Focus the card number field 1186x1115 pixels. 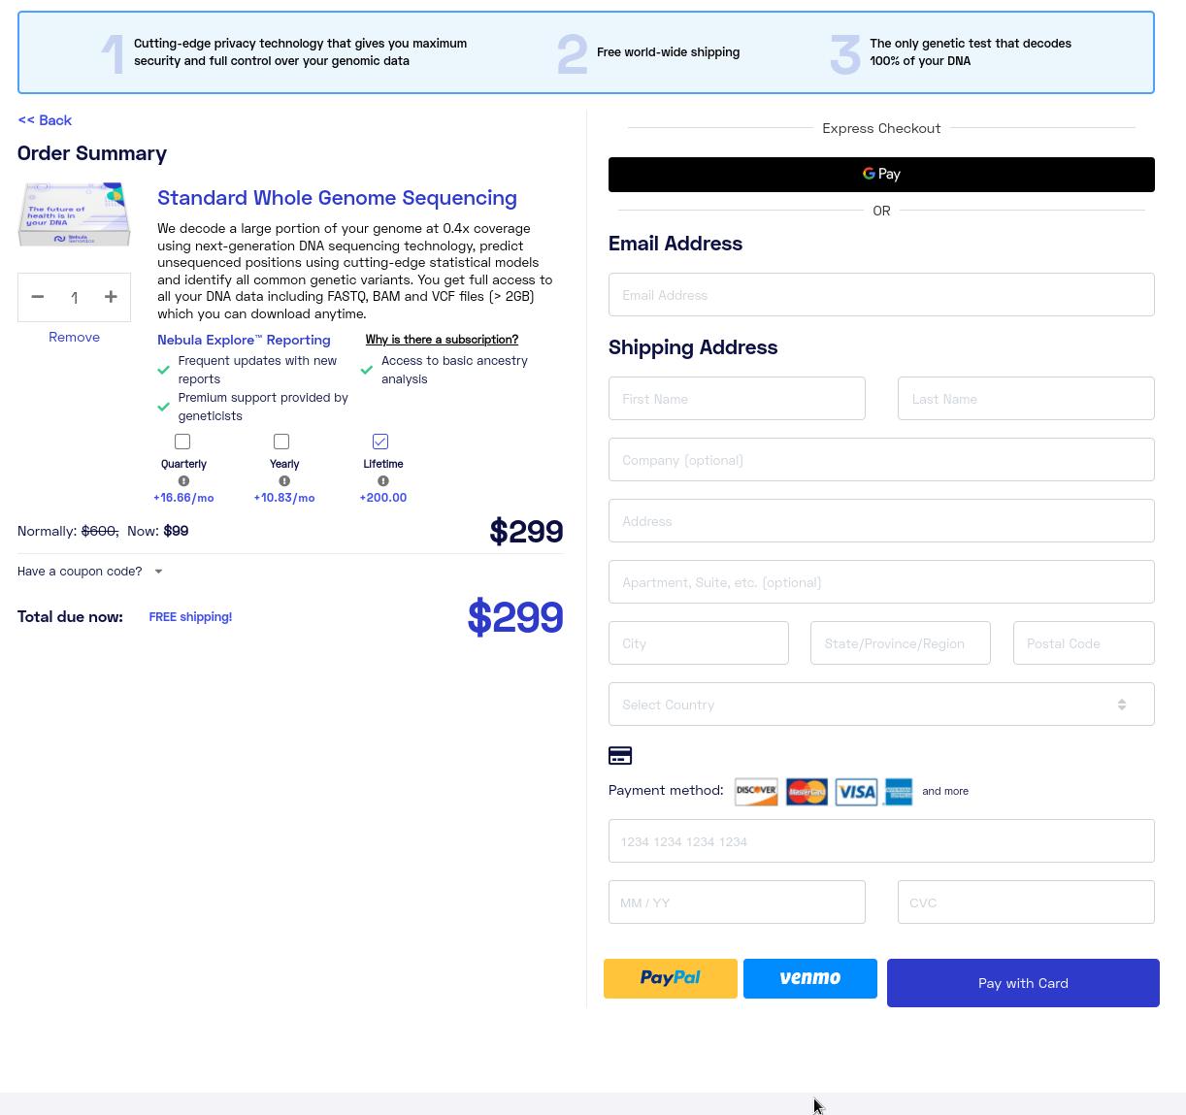[x=881, y=841]
